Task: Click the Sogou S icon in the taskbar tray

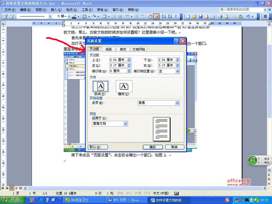Action: pos(227,200)
